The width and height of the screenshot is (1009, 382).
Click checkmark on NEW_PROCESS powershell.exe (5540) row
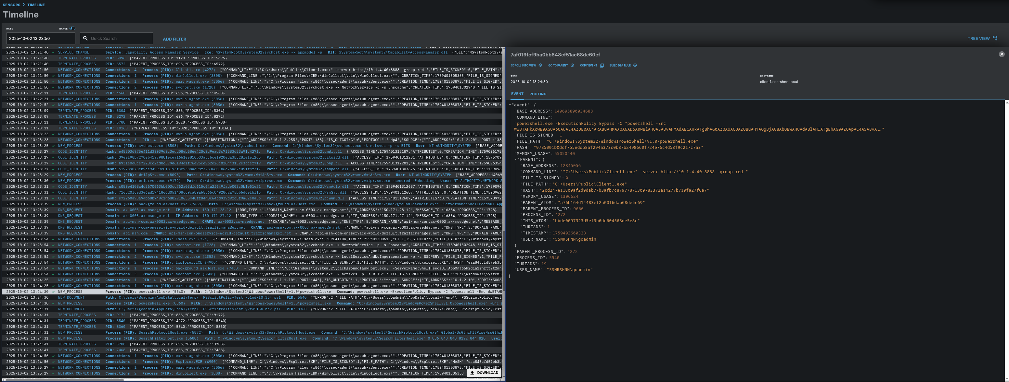[x=54, y=292]
